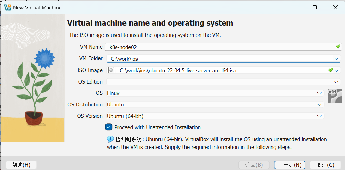Screen dimensions: 345x170
Task: Minimize the New Virtual Machine window
Action: click(294, 7)
